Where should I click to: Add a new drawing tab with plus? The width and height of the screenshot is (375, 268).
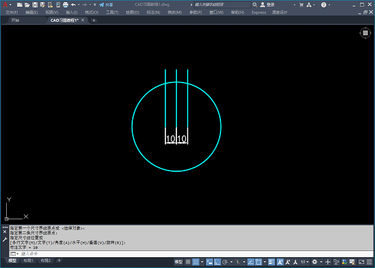94,20
